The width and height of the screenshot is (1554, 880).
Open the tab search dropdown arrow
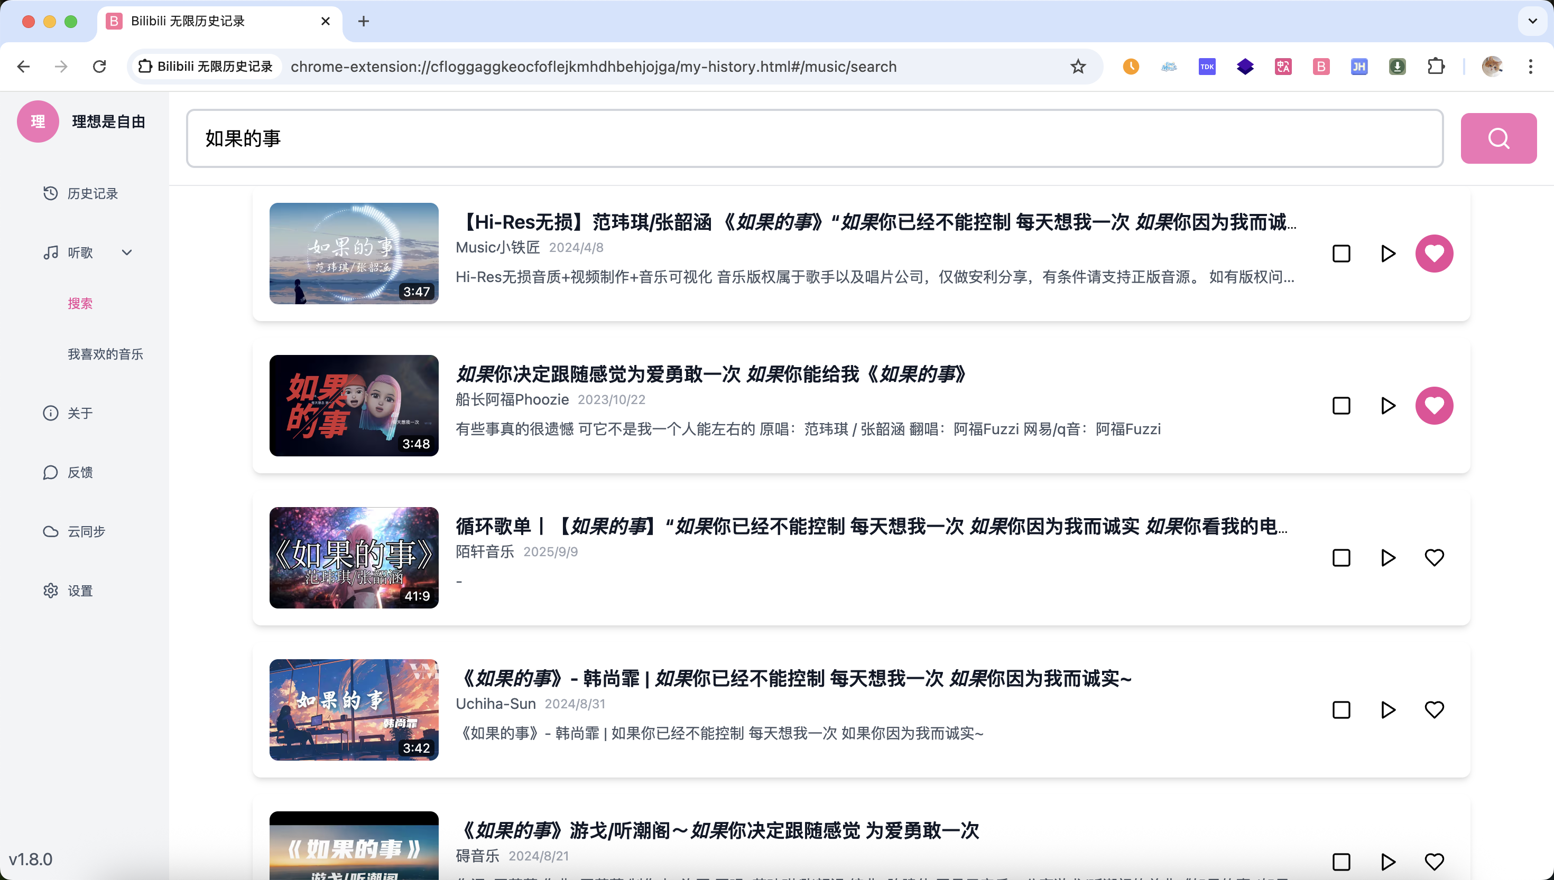pyautogui.click(x=1532, y=21)
